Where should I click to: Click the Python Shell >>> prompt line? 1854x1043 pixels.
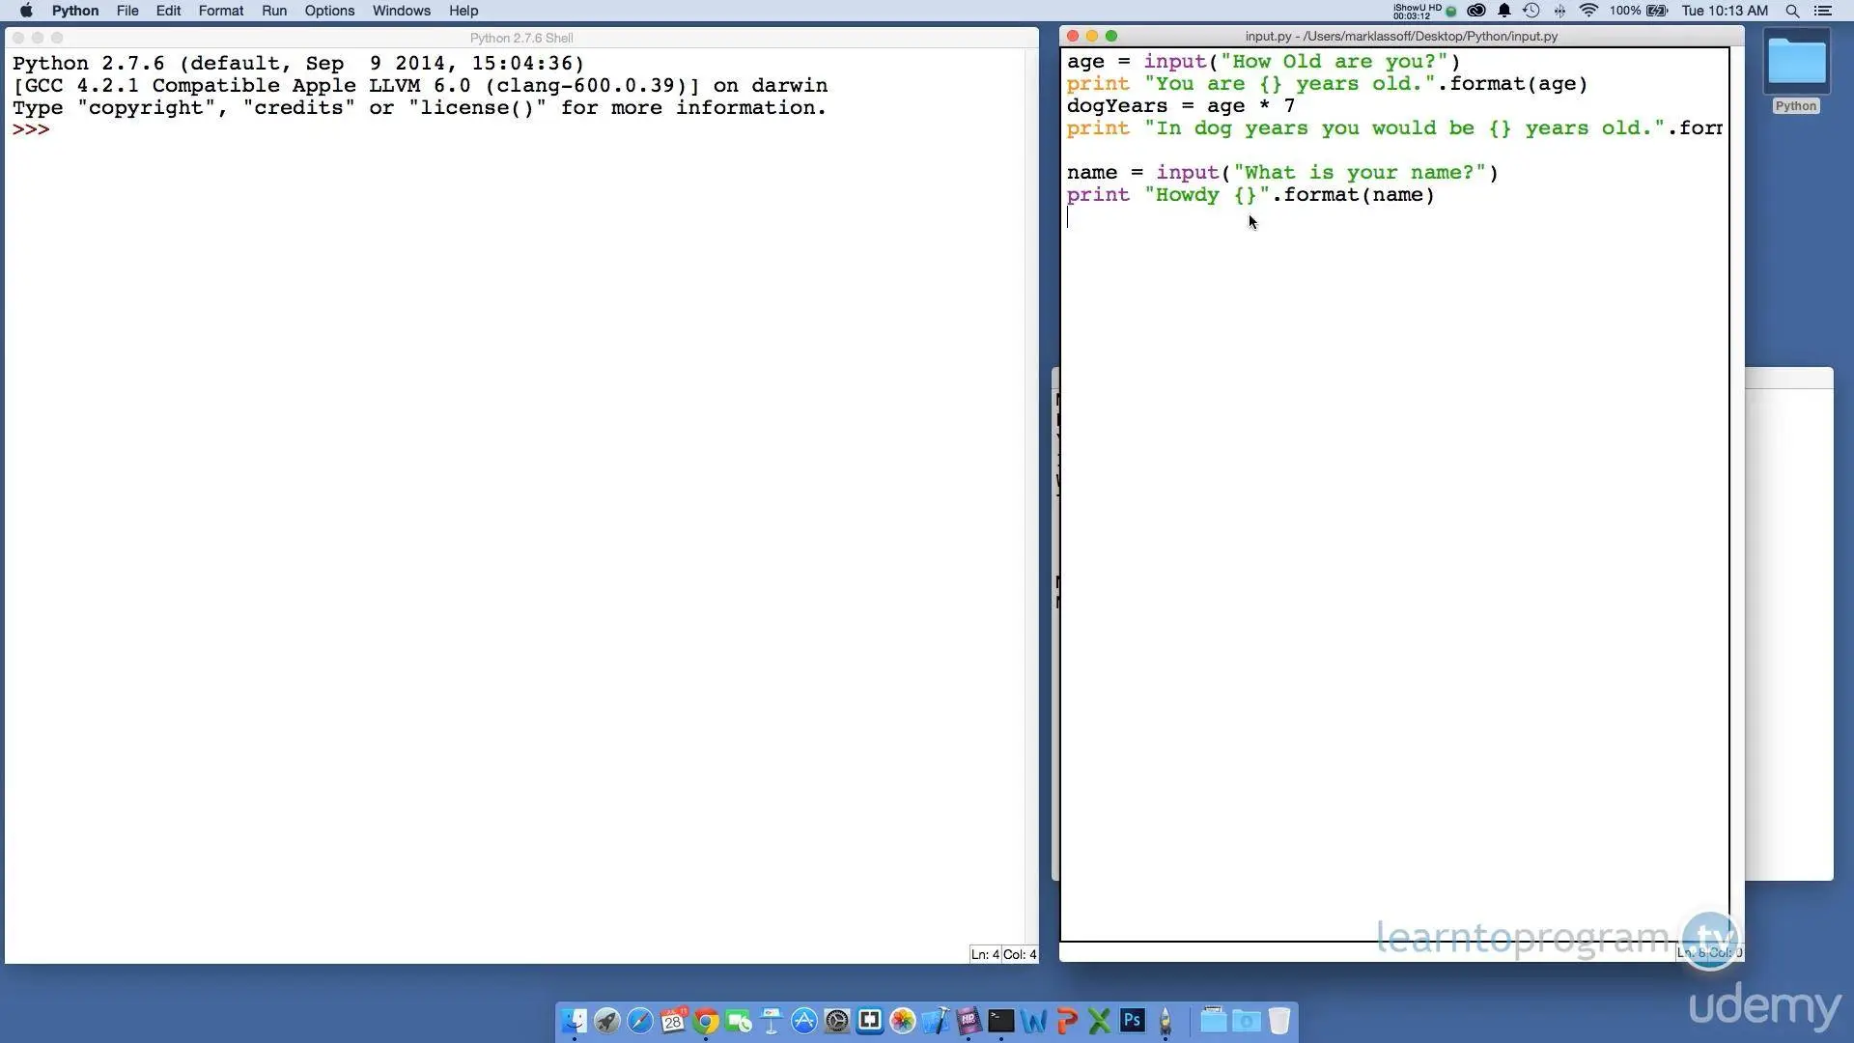click(31, 129)
